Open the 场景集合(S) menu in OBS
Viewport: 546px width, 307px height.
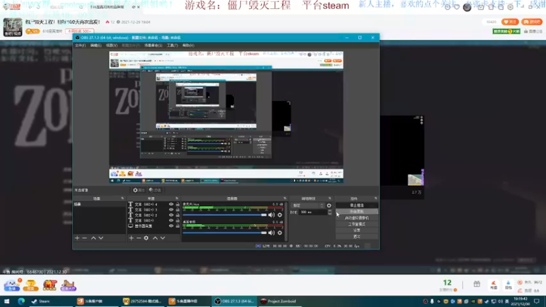[153, 45]
